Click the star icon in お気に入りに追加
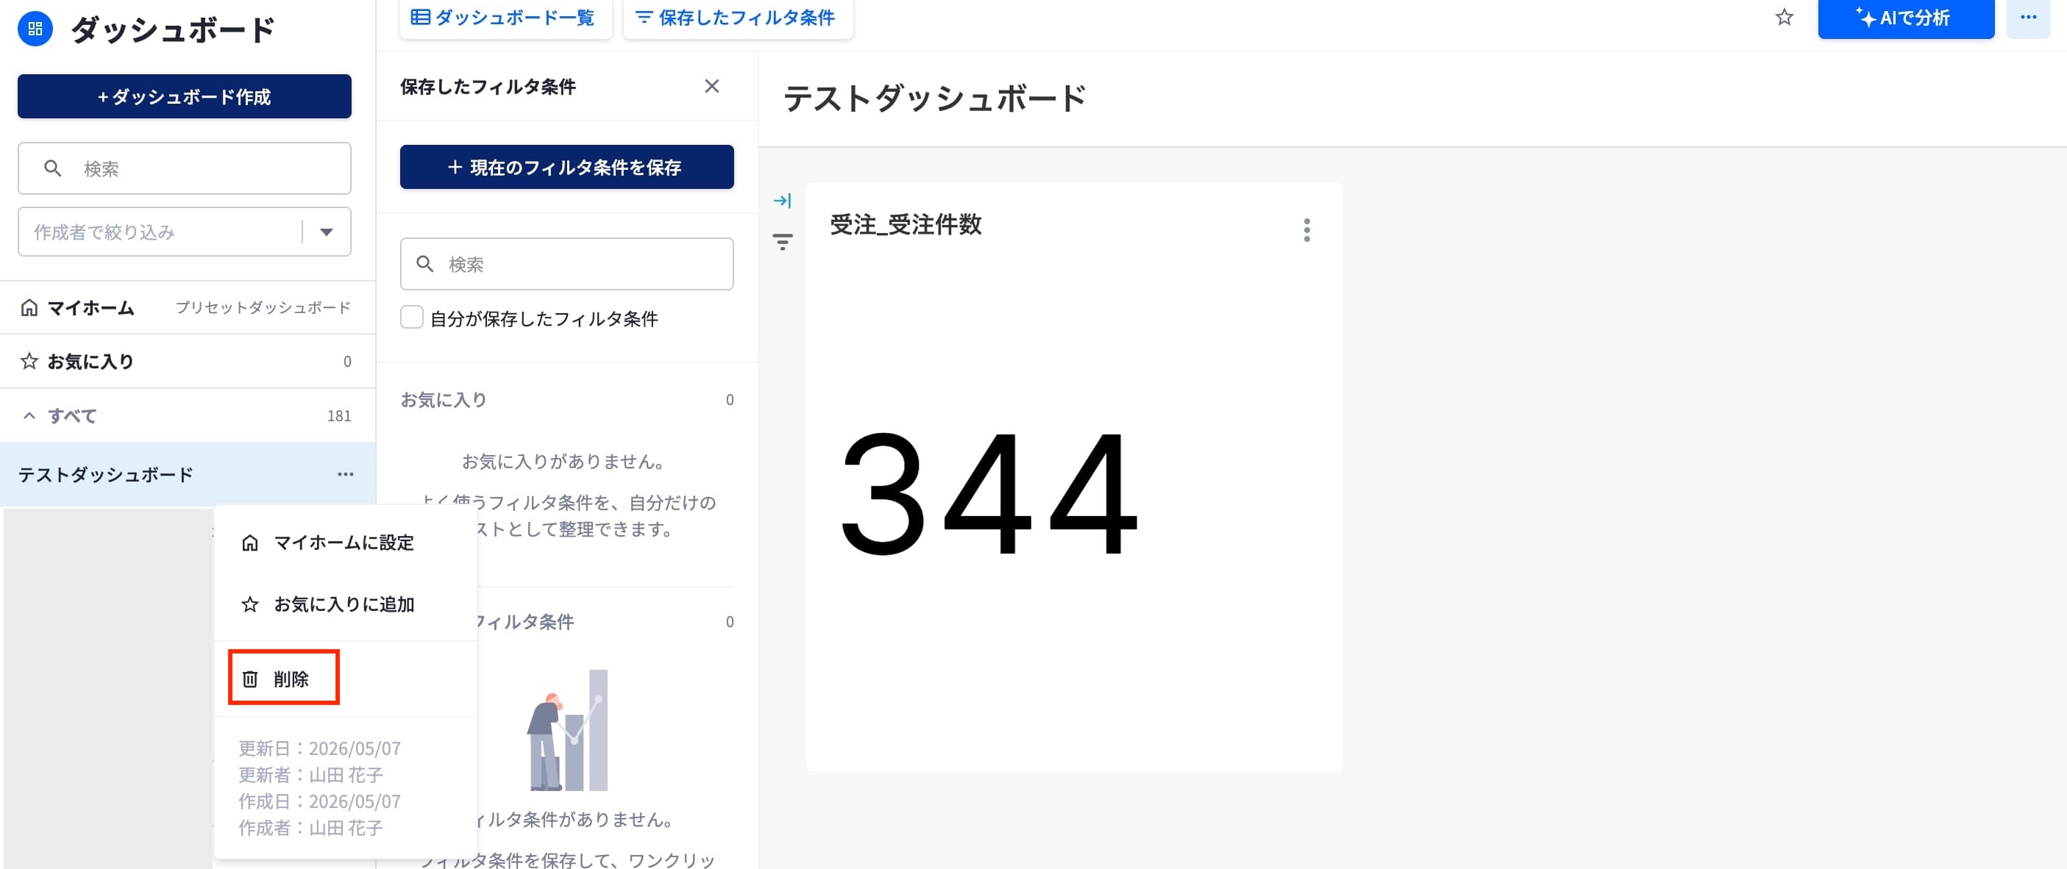The image size is (2067, 869). coord(249,604)
